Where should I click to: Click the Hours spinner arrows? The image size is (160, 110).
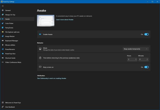[x=136, y=59]
